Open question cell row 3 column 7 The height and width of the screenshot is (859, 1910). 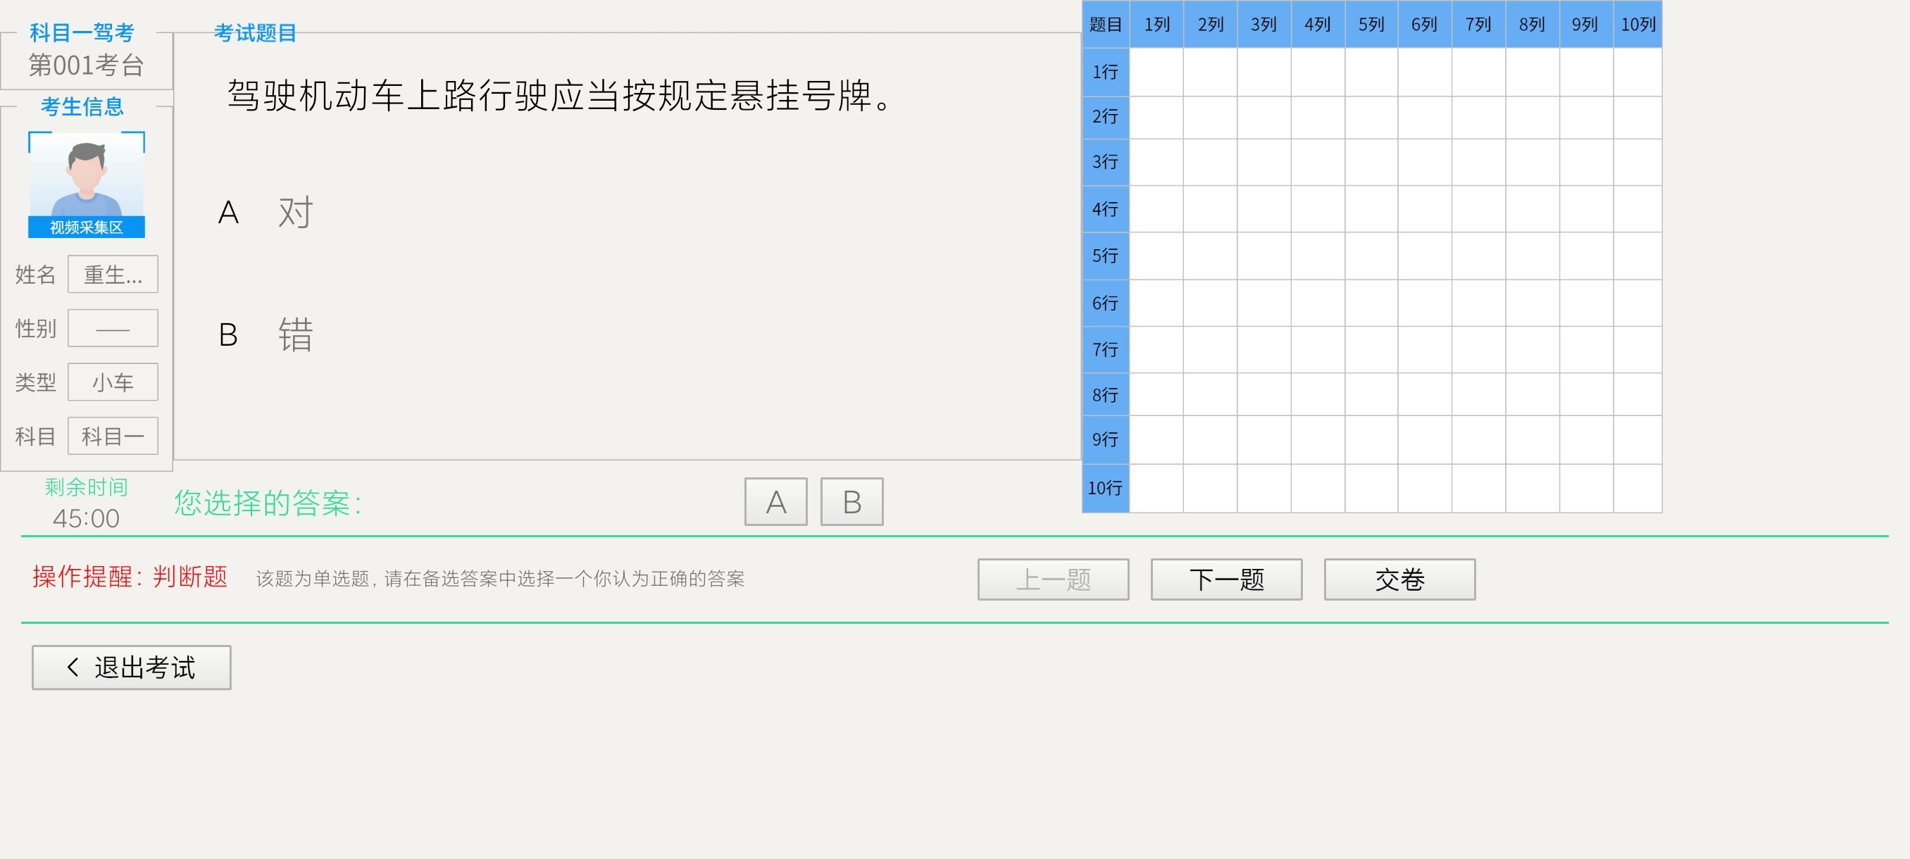(1478, 161)
